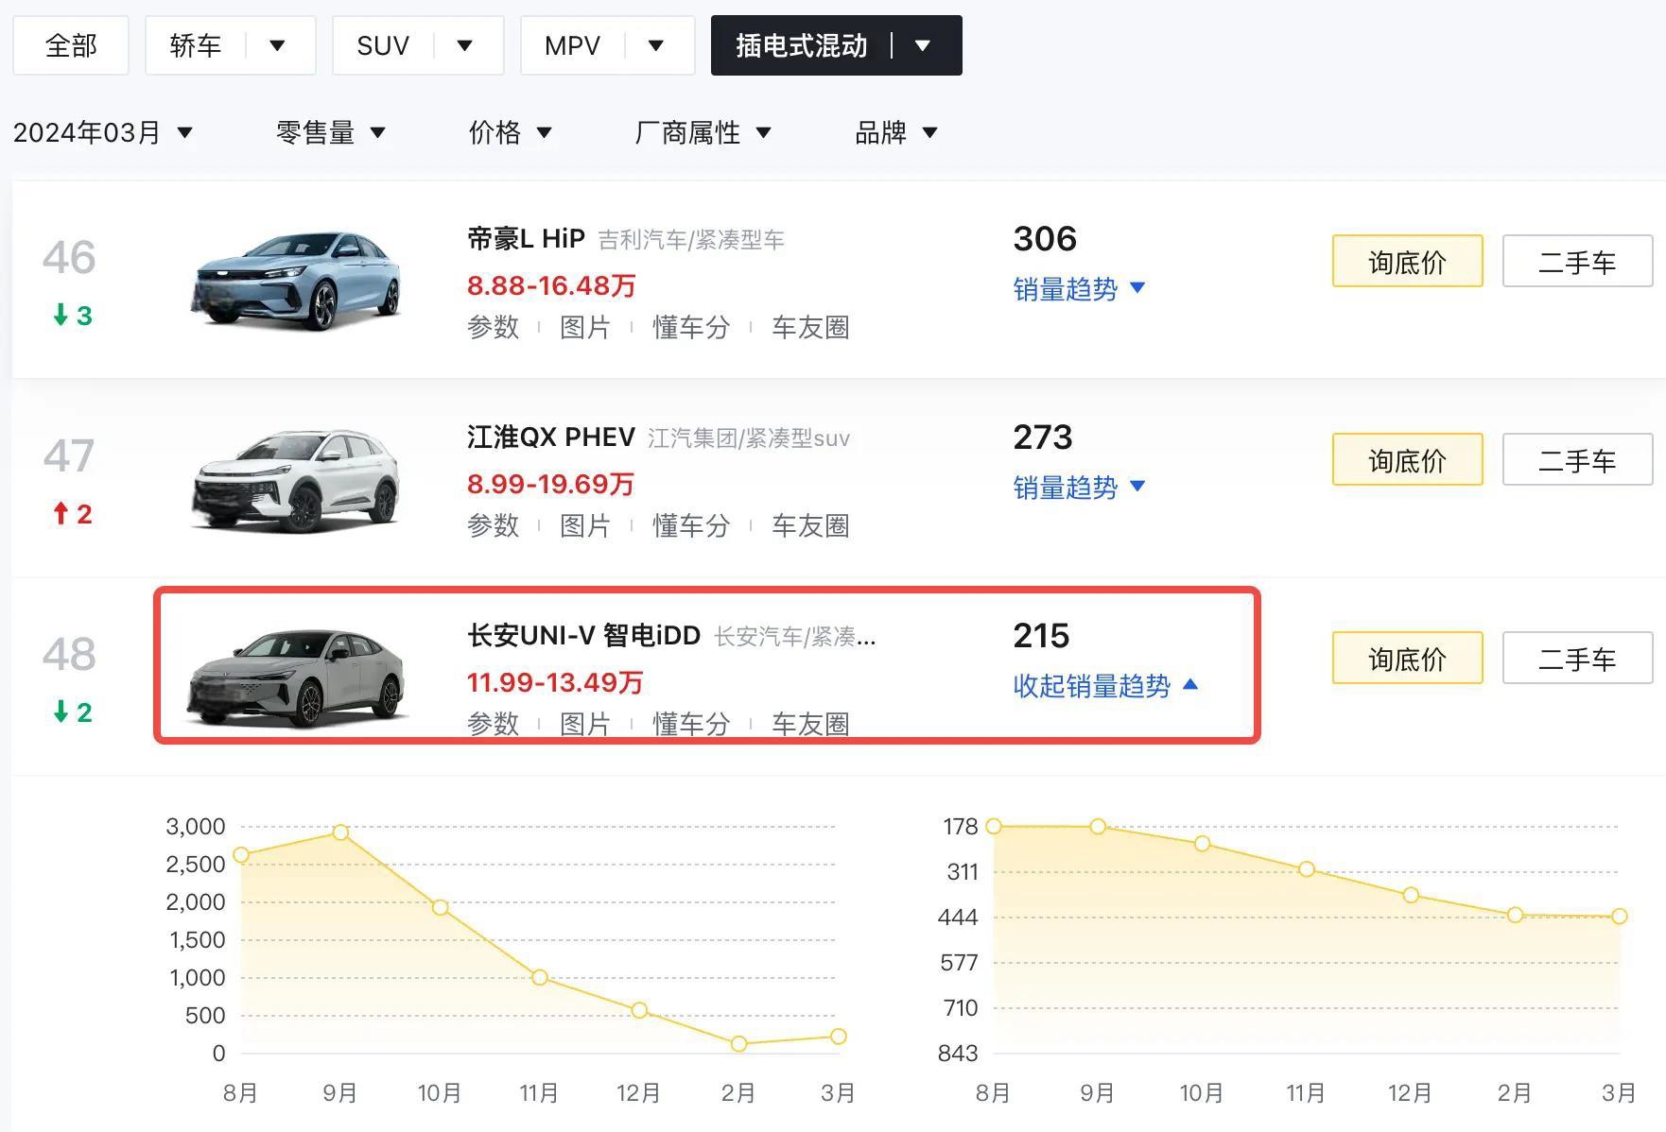Expand 销量趋势 for 帝豪L HiP
The image size is (1666, 1132).
point(1079,288)
